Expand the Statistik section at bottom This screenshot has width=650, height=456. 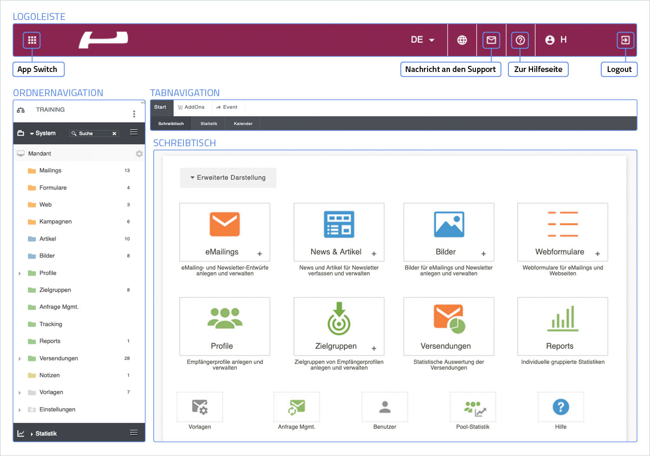[32, 434]
